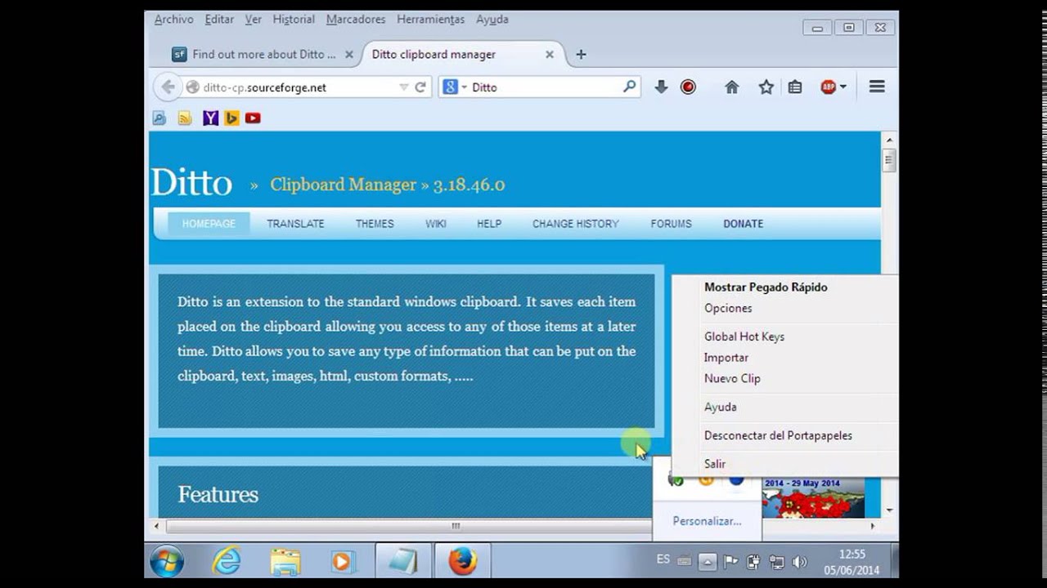
Task: Click the Yahoo bookmark icon
Action: (x=211, y=118)
